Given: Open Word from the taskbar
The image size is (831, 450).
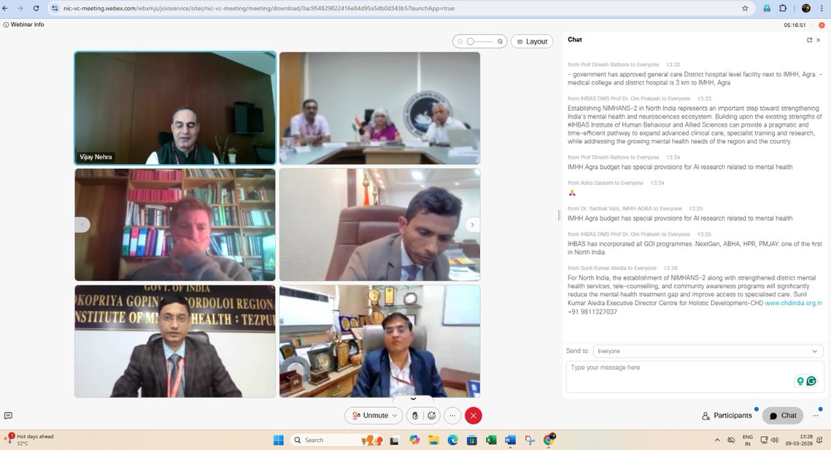Looking at the screenshot, I should [x=510, y=440].
